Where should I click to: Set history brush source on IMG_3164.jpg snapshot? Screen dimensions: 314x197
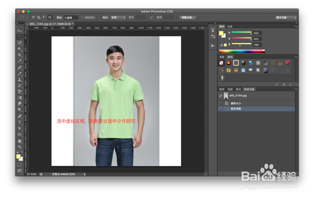(x=220, y=96)
